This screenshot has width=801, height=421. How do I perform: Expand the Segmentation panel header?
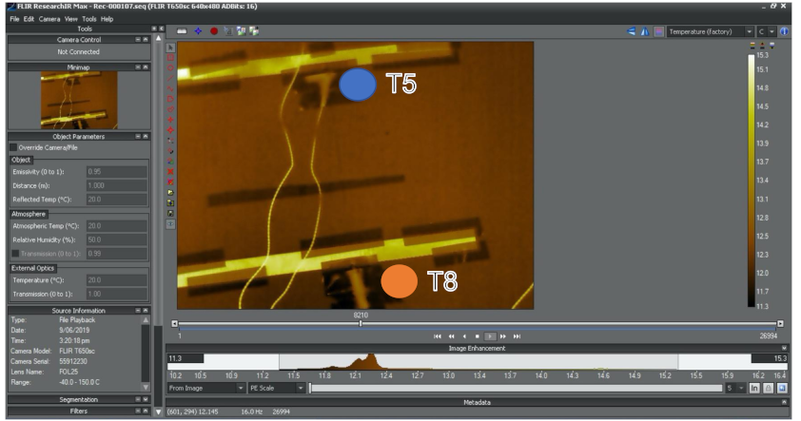click(78, 400)
